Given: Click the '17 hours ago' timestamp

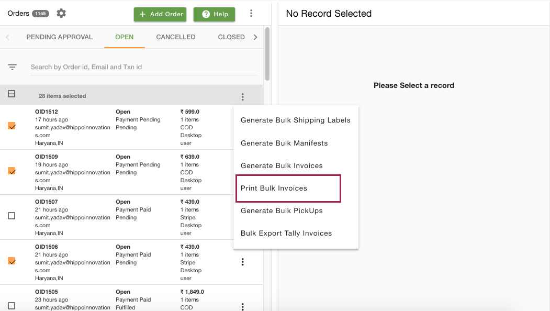Looking at the screenshot, I should pos(52,119).
